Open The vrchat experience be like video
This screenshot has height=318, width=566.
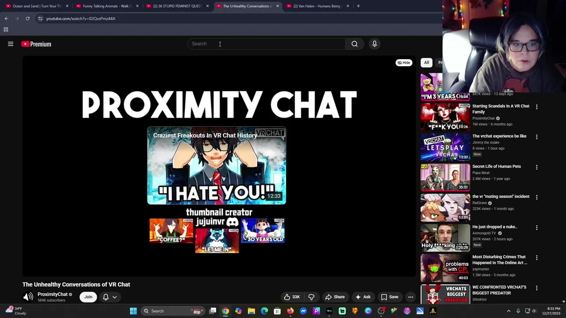click(x=499, y=136)
